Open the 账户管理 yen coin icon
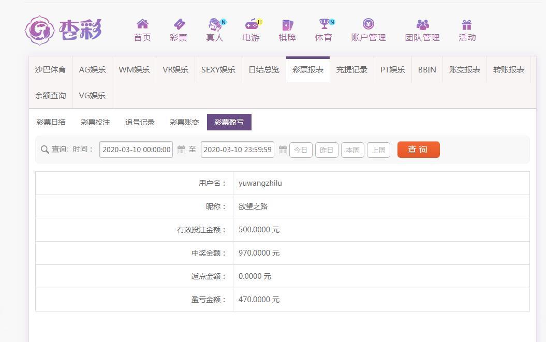This screenshot has width=546, height=342. tap(368, 24)
